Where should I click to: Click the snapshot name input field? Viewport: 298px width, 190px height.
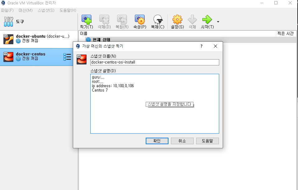coord(155,62)
